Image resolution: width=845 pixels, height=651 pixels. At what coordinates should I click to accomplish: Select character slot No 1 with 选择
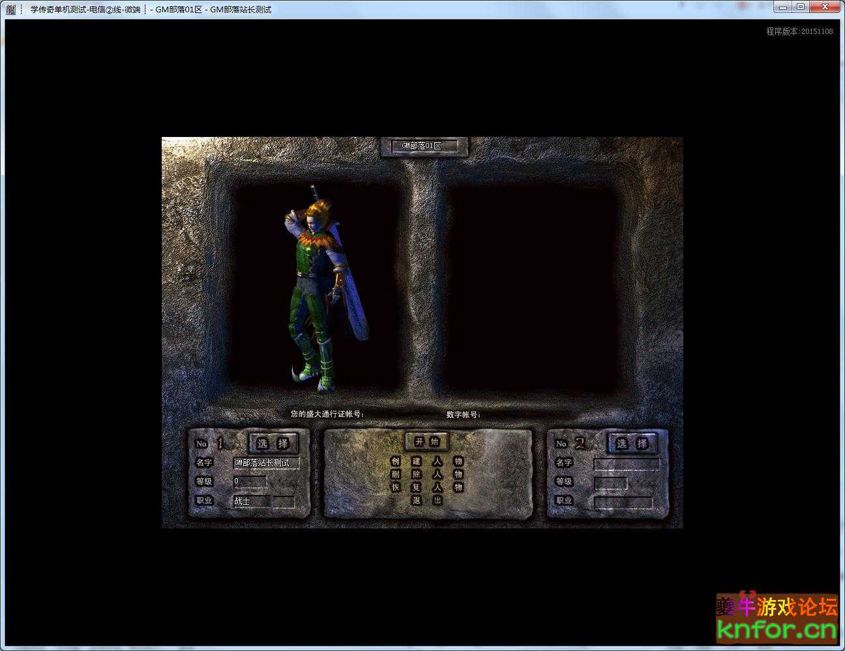tap(273, 444)
